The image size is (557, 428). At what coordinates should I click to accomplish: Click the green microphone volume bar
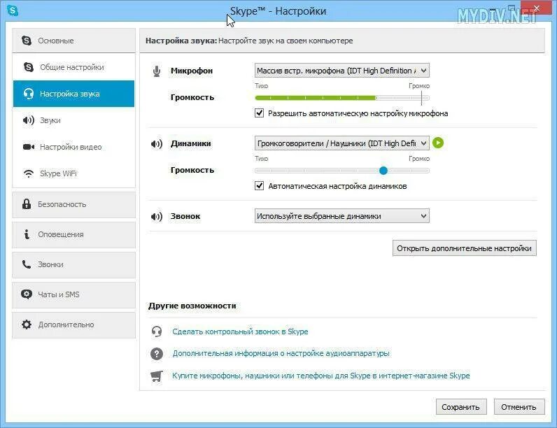tap(316, 98)
